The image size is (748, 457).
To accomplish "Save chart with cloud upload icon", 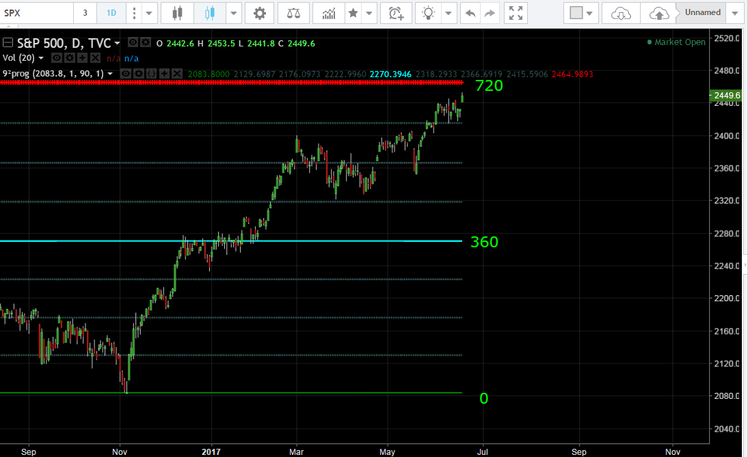I will tap(658, 13).
